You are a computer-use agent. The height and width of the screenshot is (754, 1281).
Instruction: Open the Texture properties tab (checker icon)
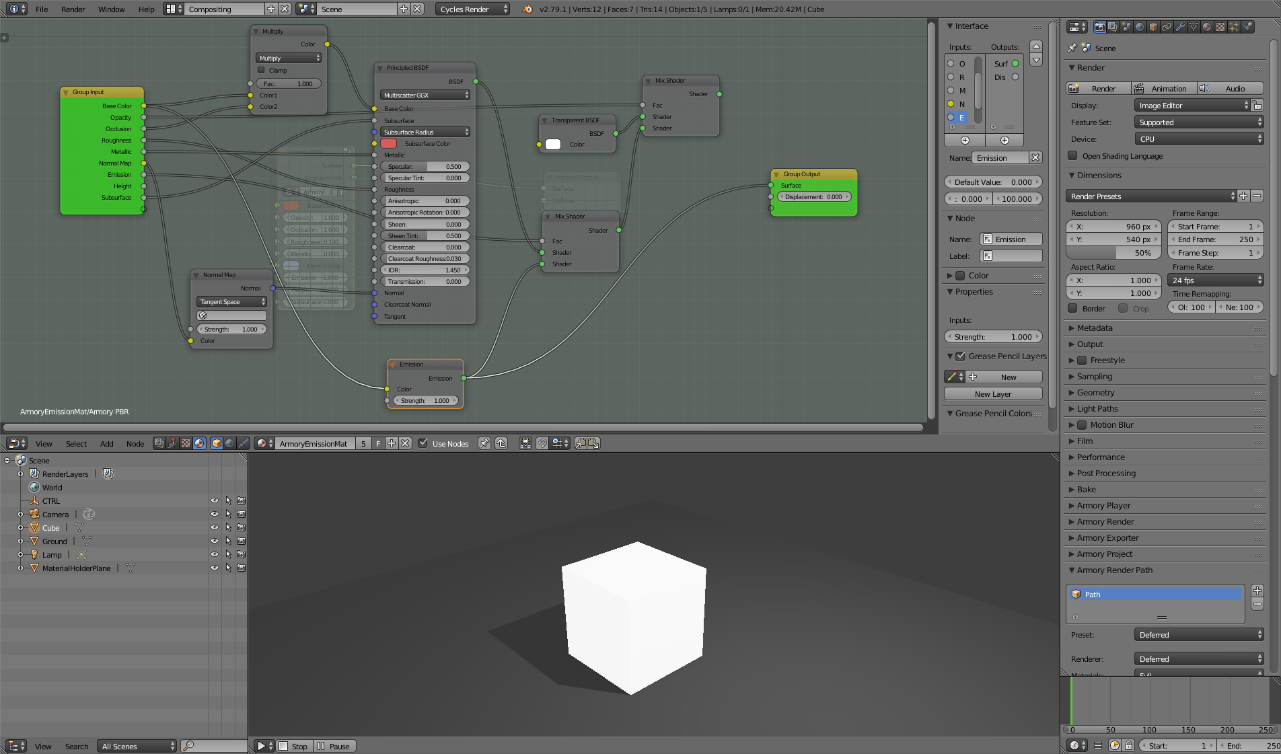point(1220,27)
